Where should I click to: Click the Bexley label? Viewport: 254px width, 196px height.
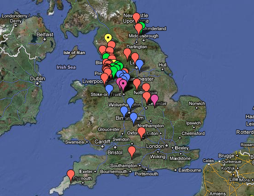pos(182,148)
